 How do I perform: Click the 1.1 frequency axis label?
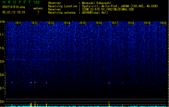[x=2, y=35]
